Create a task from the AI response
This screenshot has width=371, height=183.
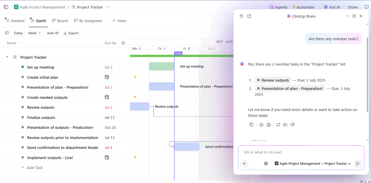tap(261, 124)
